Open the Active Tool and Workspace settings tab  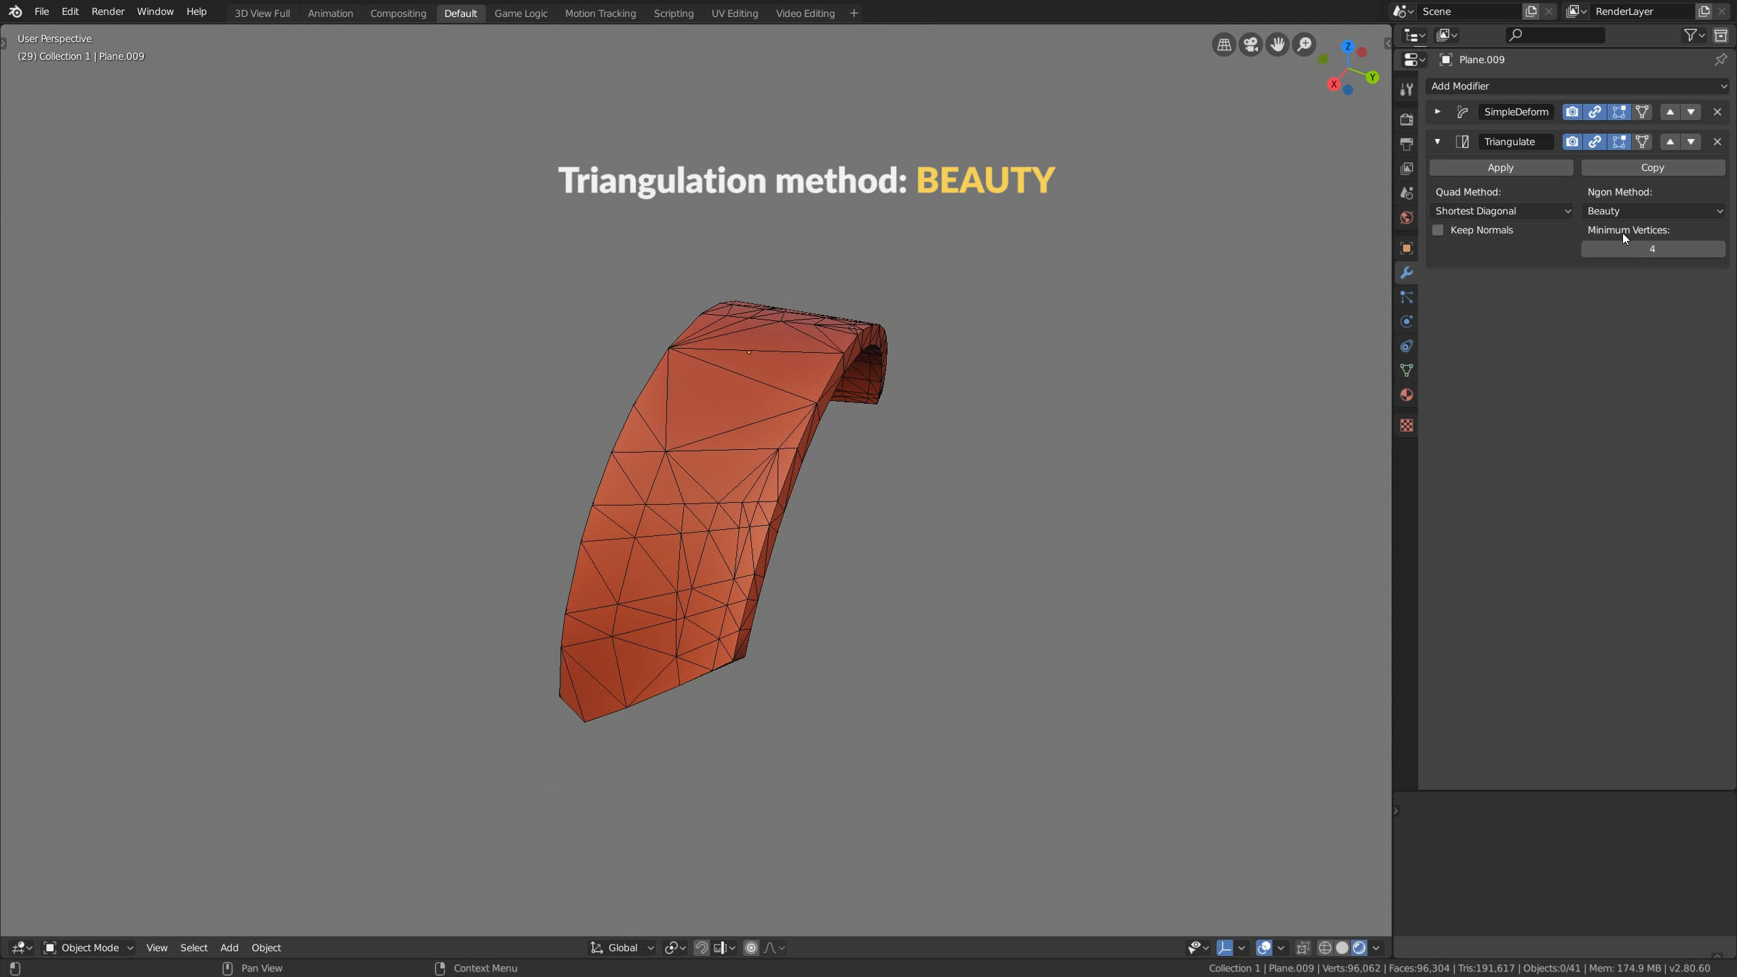click(1407, 89)
